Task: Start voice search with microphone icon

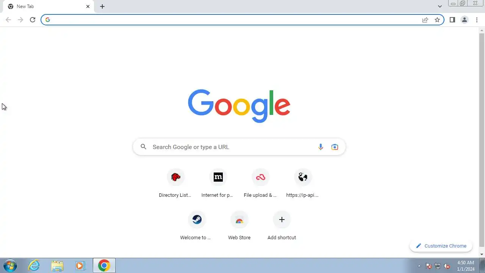Action: (321, 147)
